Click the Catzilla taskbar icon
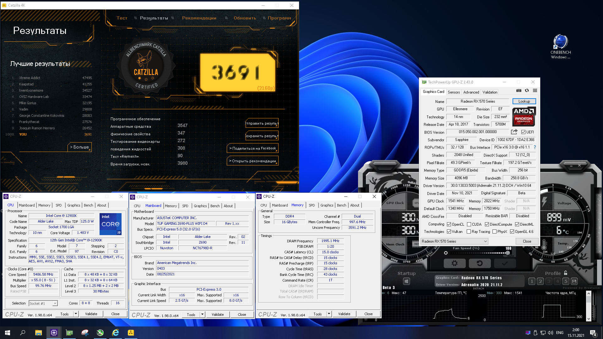The height and width of the screenshot is (339, 603). (x=131, y=333)
